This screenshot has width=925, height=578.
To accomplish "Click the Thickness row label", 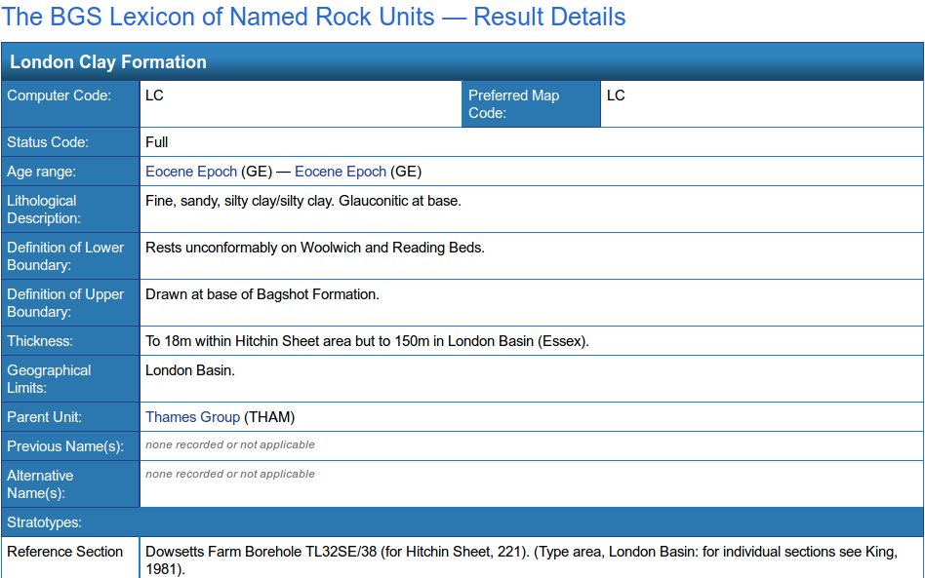I will (x=37, y=341).
